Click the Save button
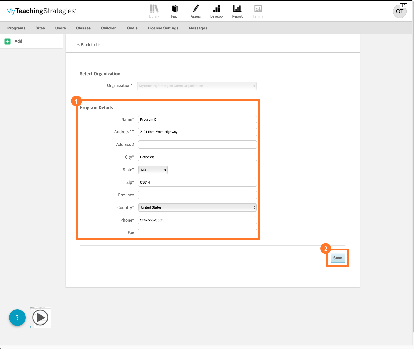 pyautogui.click(x=338, y=258)
